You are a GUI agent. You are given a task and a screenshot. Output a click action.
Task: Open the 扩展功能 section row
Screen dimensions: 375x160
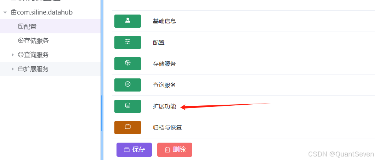244,106
